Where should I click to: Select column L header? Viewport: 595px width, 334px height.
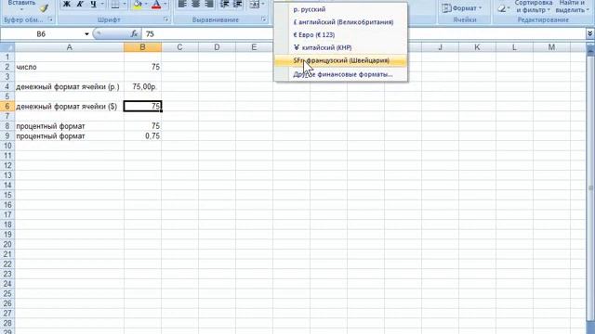coord(514,47)
